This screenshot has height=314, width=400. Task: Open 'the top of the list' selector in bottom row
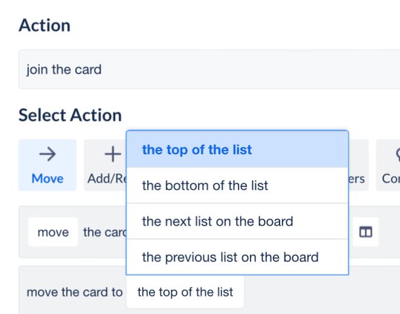point(185,292)
